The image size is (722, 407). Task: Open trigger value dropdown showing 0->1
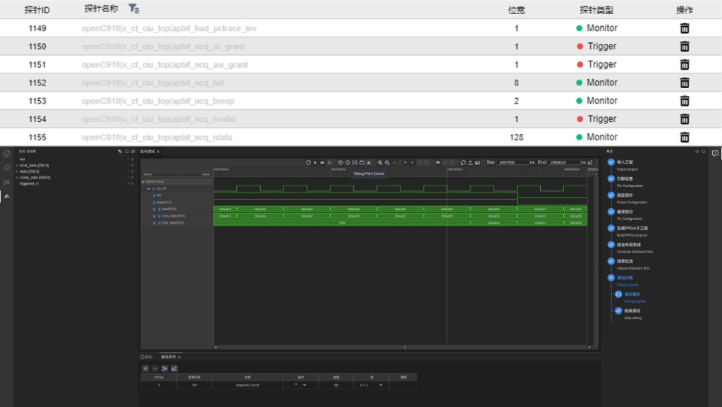372,385
